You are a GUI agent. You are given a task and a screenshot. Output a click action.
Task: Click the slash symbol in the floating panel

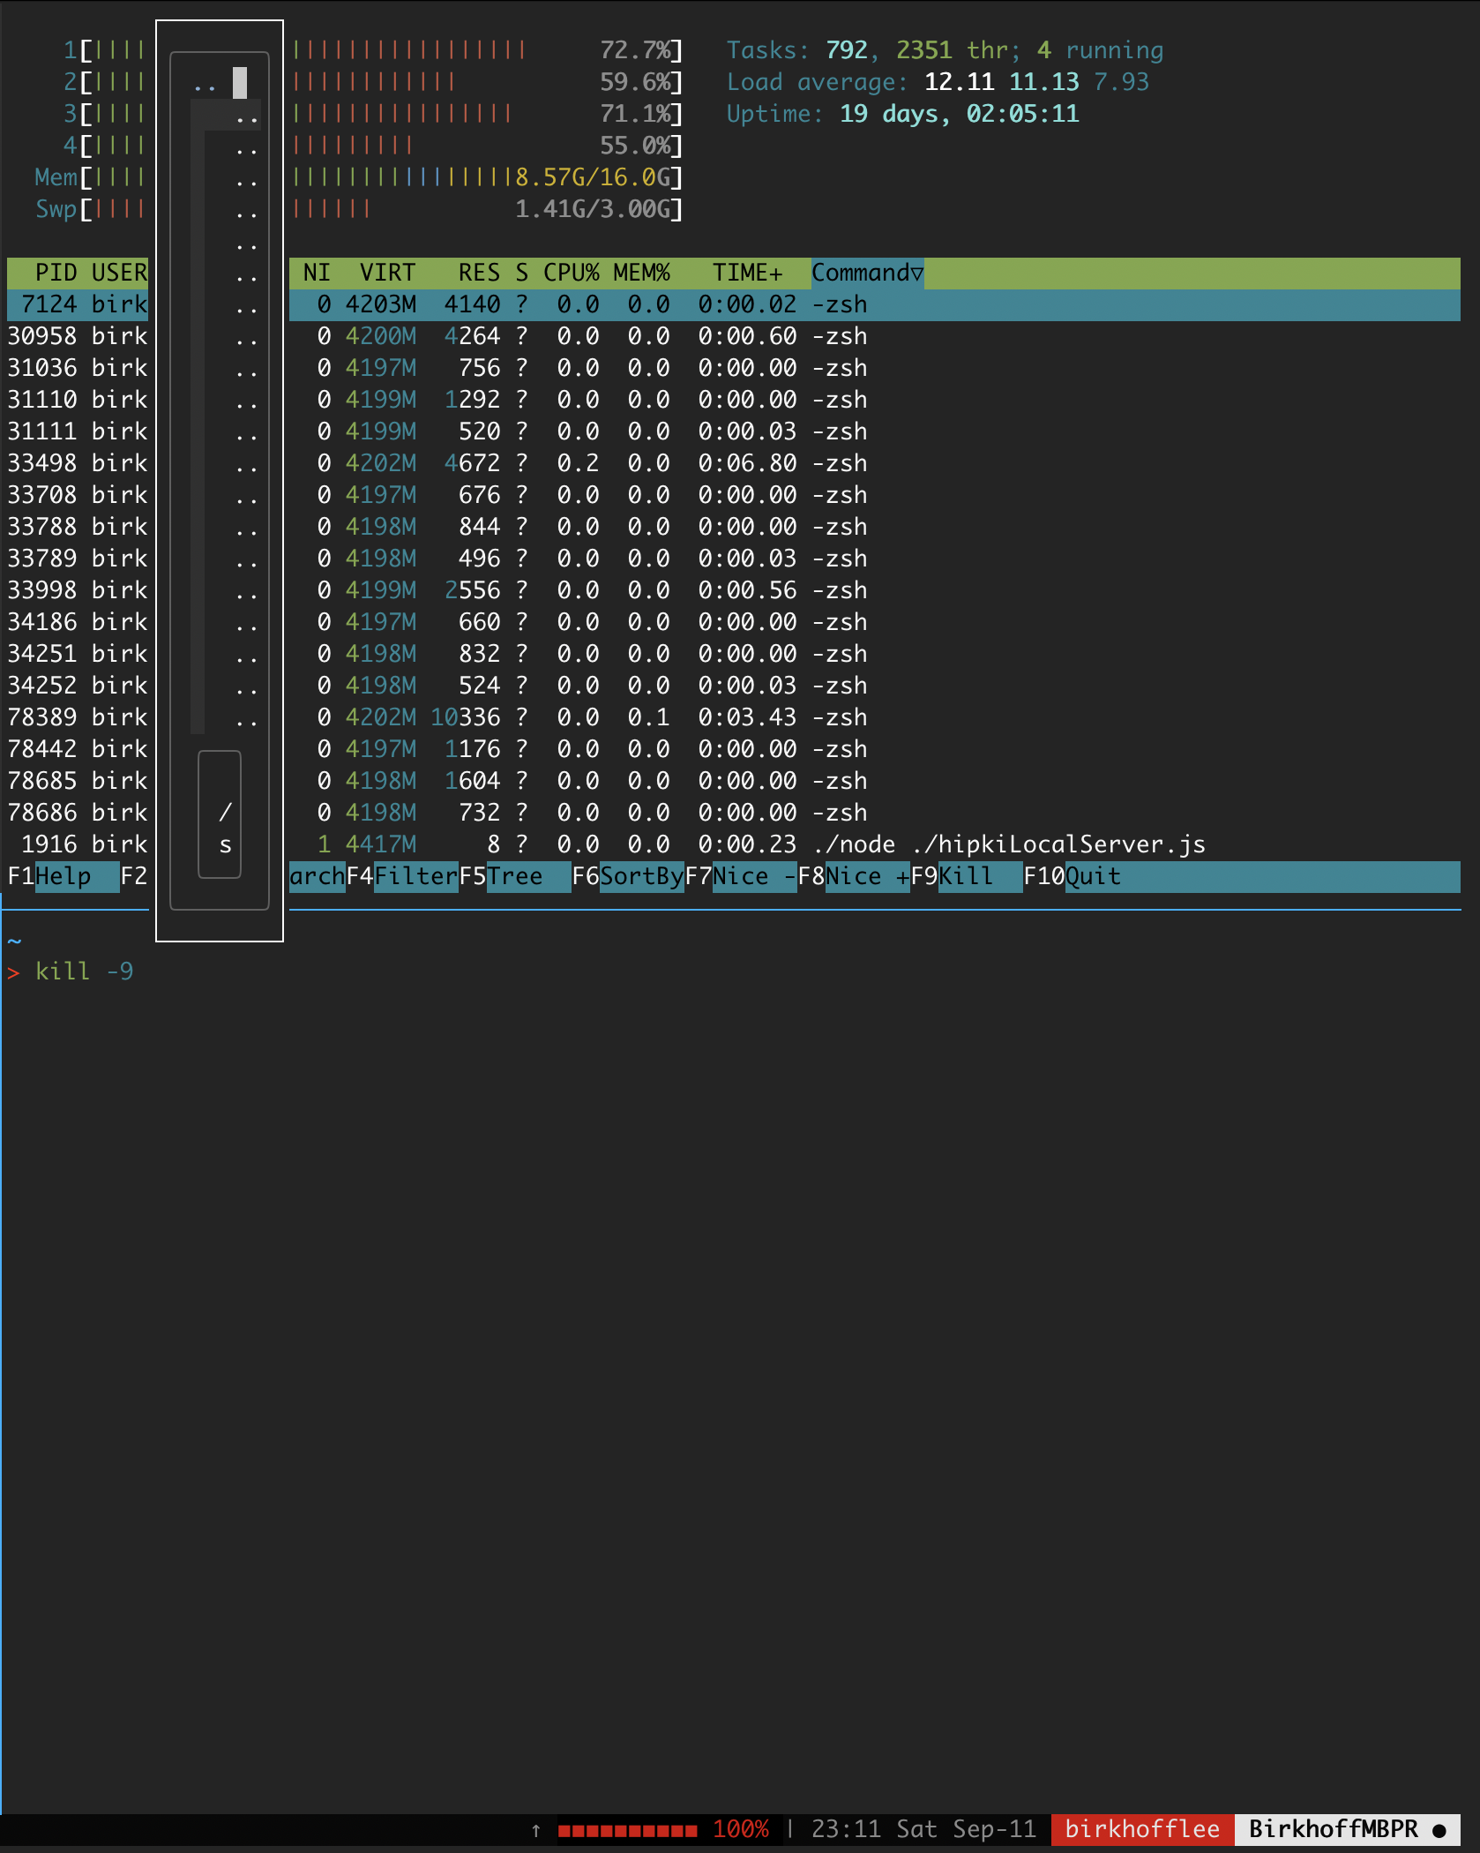pos(225,812)
